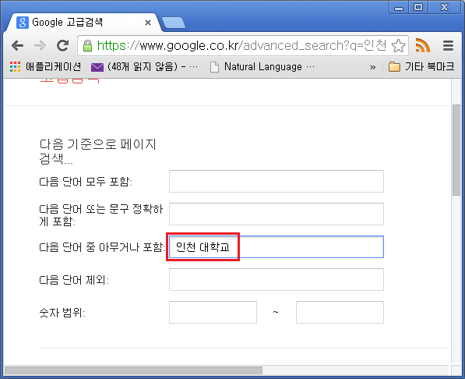Open the Chrome hamburger menu
Screen dimensions: 465x379
tap(448, 46)
